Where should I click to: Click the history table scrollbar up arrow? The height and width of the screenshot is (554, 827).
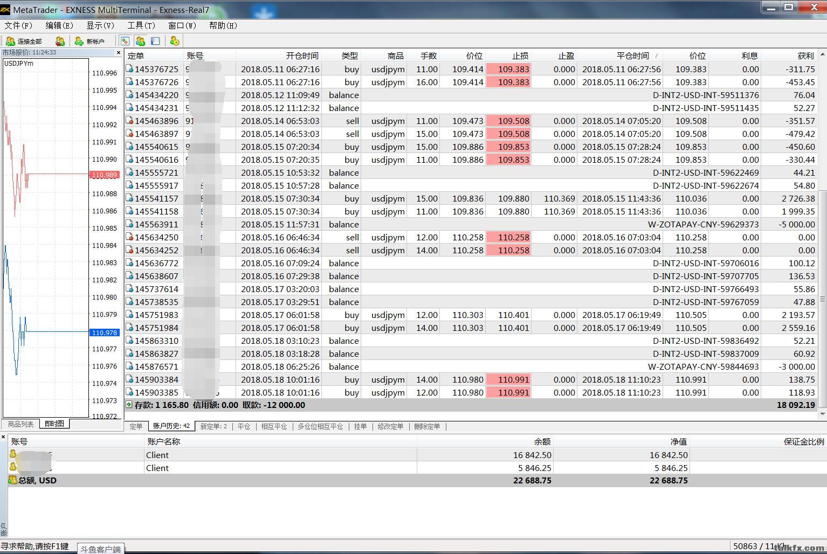coord(822,54)
